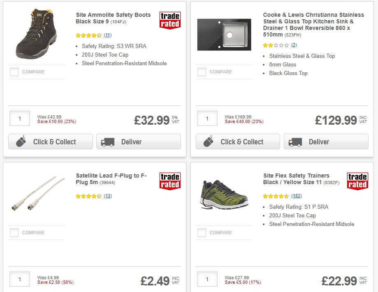Click Click & Collect for the safety trainers

coord(238,291)
